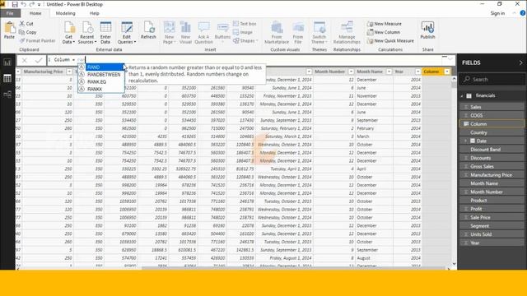This screenshot has height=296, width=527.
Task: Collapse the financials table tree
Action: (462, 95)
